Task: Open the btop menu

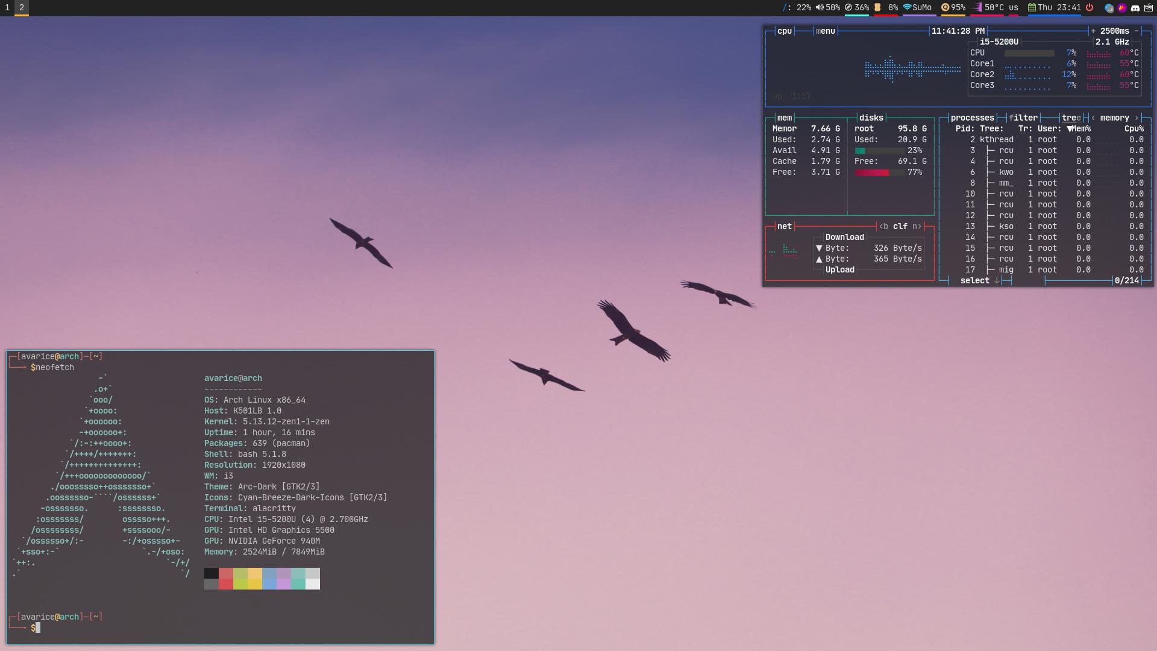Action: point(826,31)
